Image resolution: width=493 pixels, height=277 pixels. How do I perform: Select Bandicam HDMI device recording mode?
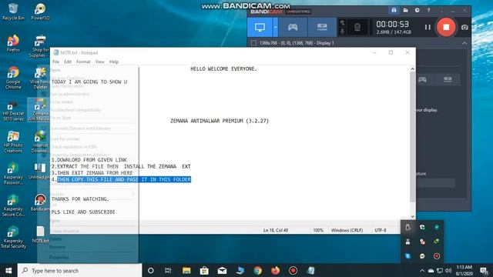tap(322, 28)
